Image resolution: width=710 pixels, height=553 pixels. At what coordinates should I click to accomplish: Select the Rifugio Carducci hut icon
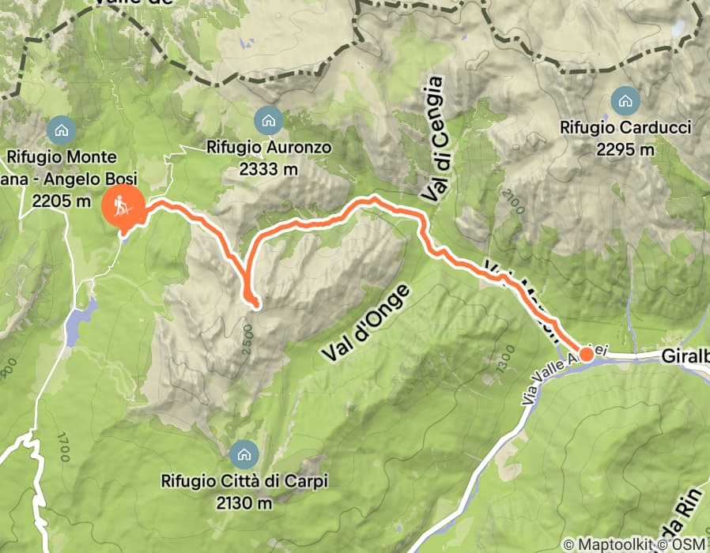coord(625,101)
